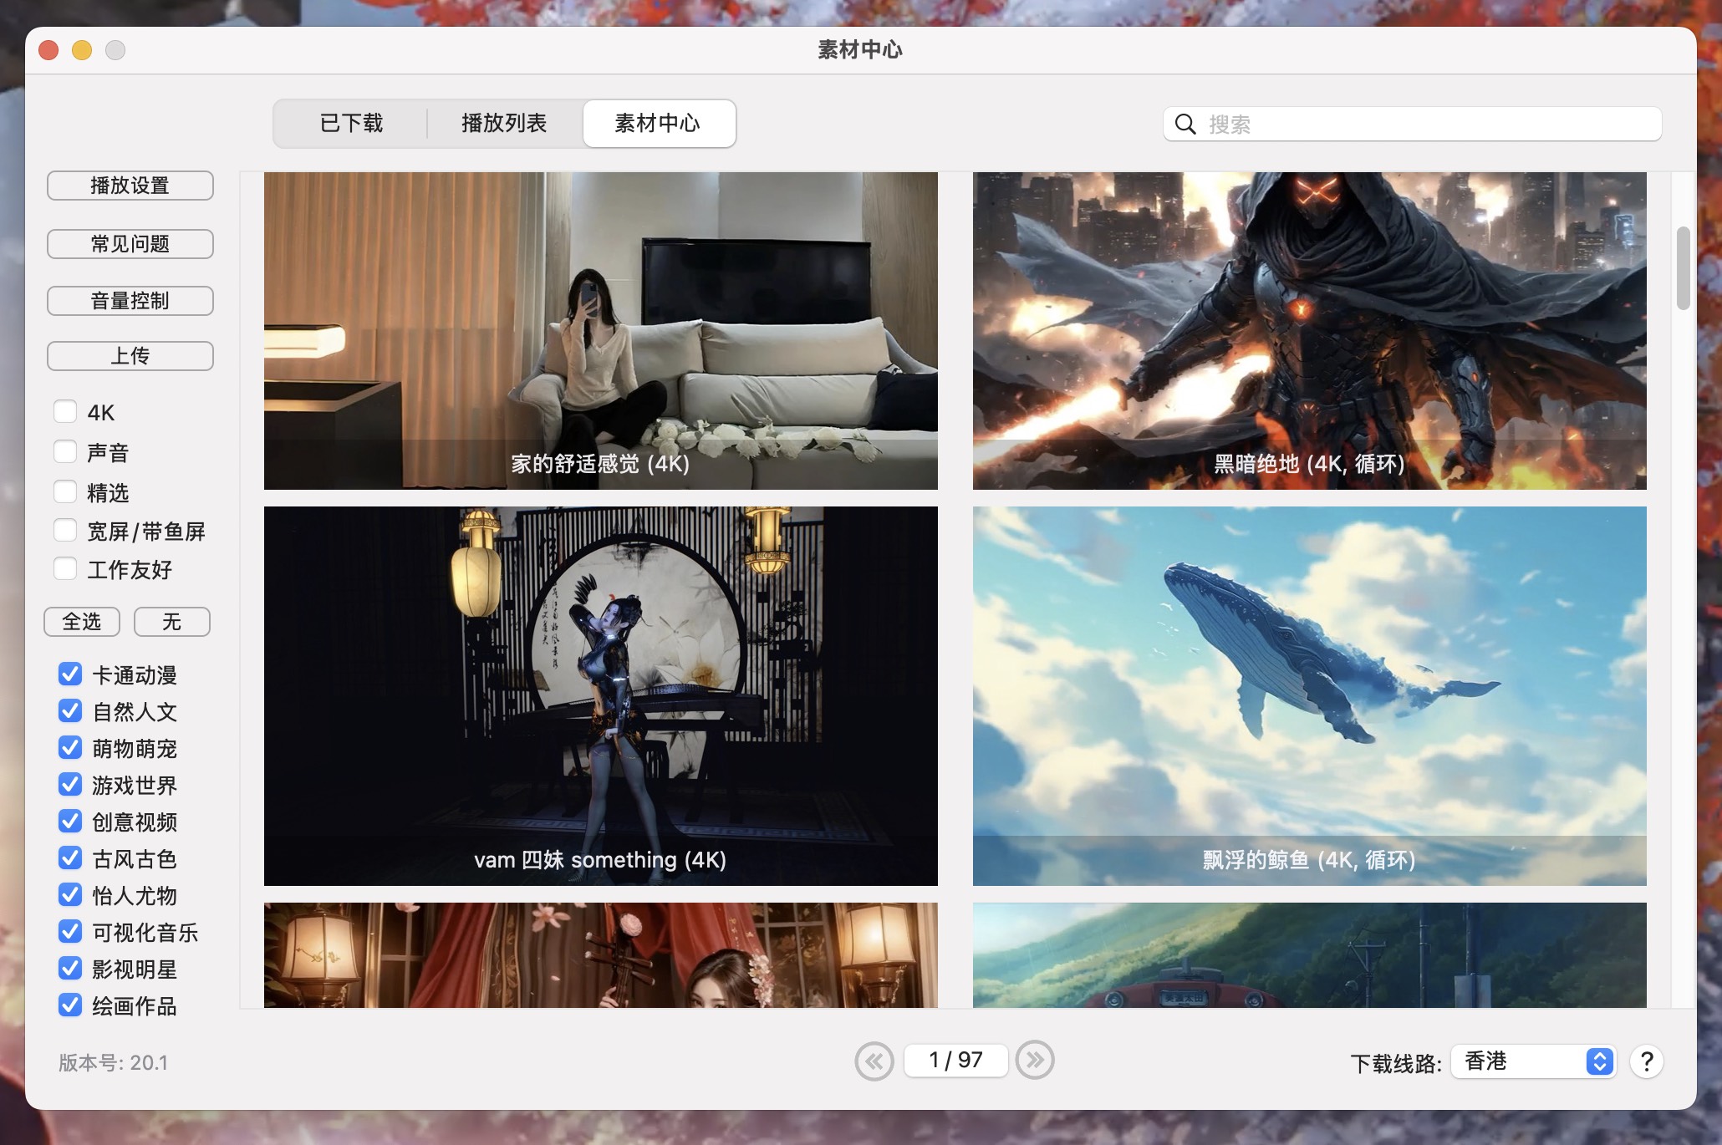
Task: Select the 素材中心 tab
Action: click(659, 124)
